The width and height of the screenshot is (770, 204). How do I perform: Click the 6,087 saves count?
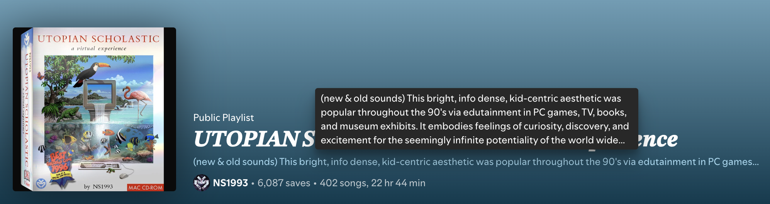coord(284,183)
